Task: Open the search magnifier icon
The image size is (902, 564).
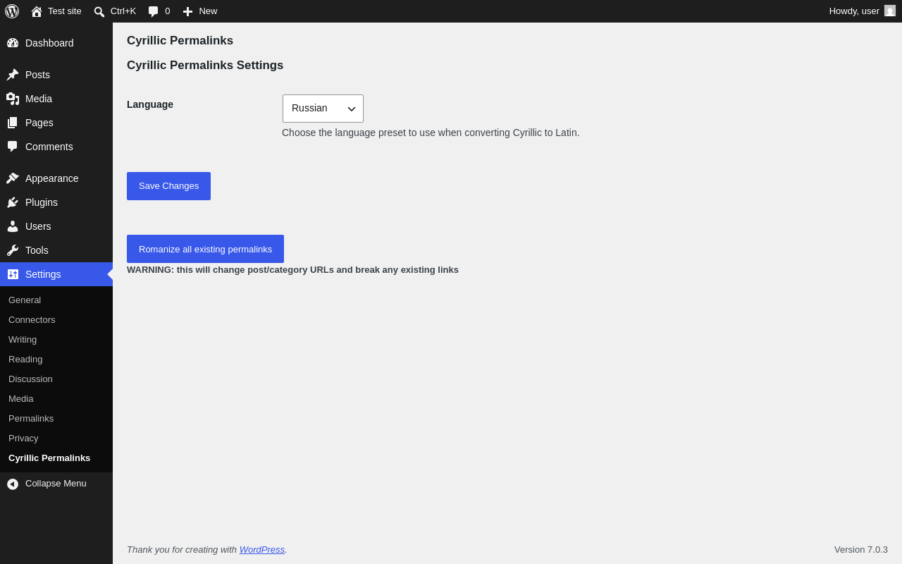Action: tap(99, 11)
